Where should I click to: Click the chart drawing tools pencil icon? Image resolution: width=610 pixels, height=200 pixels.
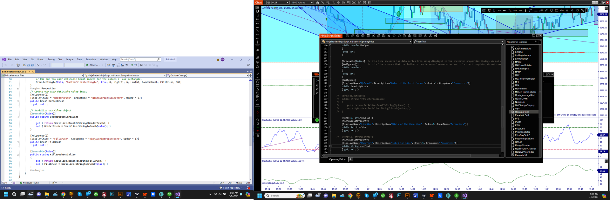click(x=323, y=3)
